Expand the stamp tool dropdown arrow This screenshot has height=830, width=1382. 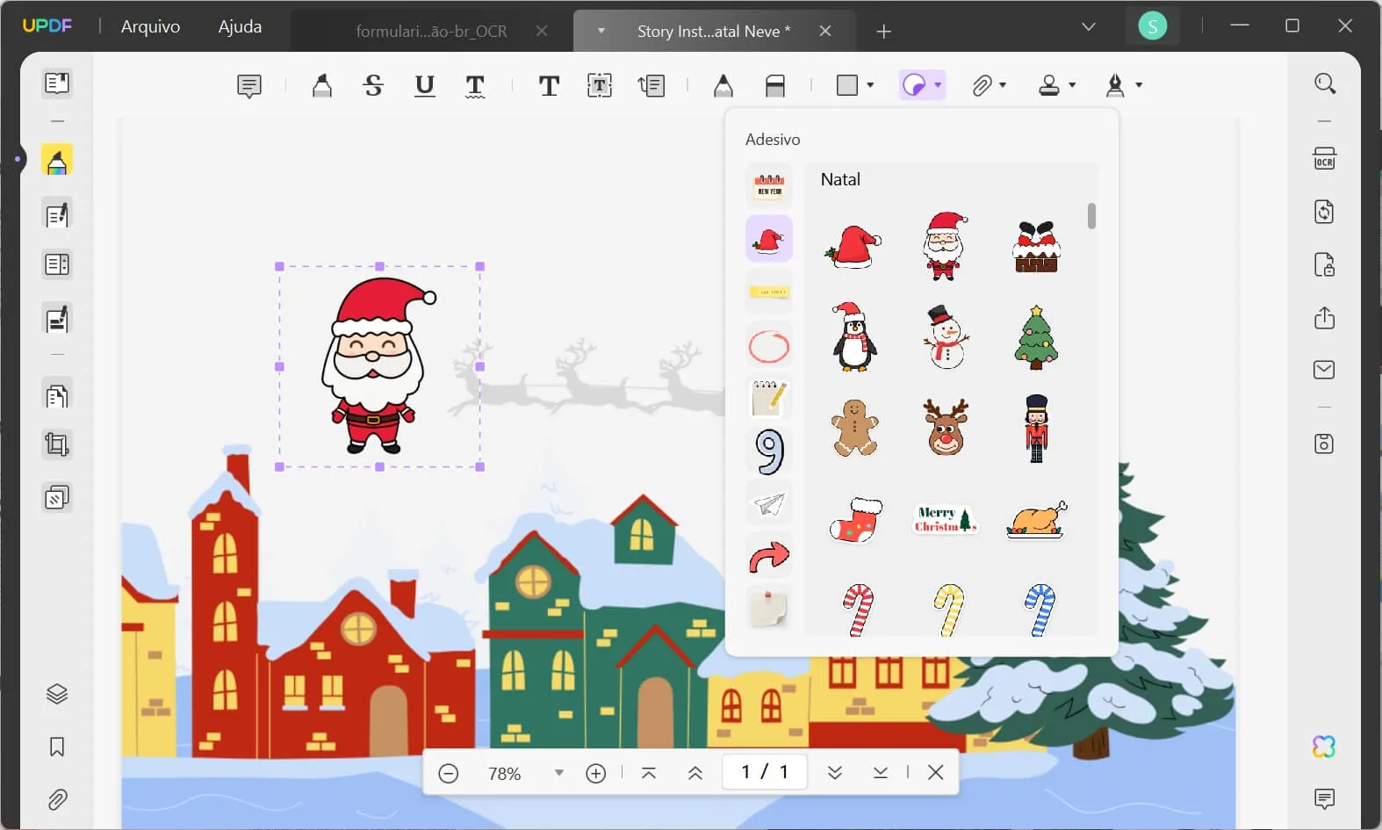click(x=1072, y=85)
